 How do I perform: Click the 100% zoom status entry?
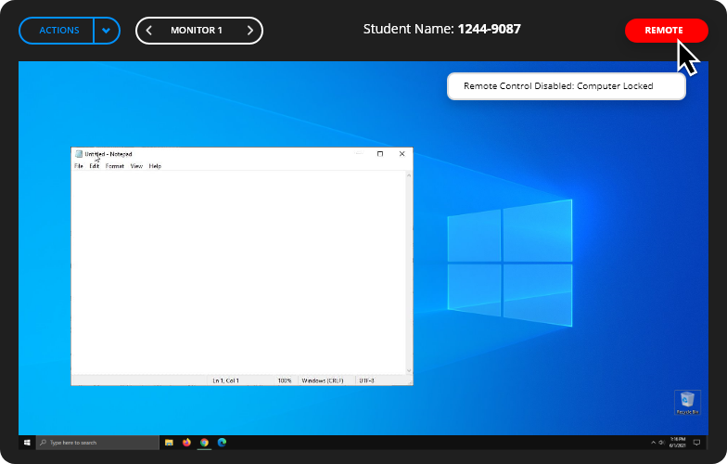[285, 380]
